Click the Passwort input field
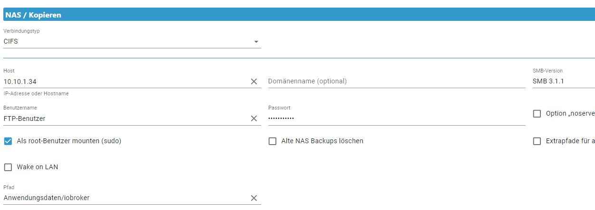Image resolution: width=595 pixels, height=210 pixels. 397,119
